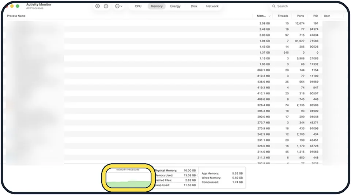Select the 211.2 MB process row

tap(175, 157)
